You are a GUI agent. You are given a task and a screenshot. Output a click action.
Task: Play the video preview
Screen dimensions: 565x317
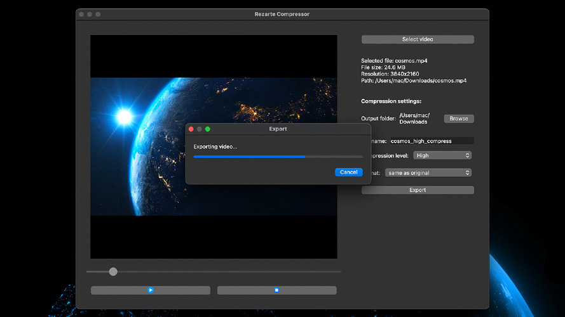151,290
